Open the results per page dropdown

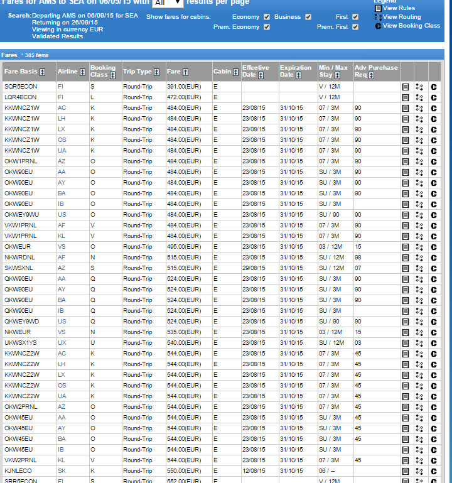(168, 3)
